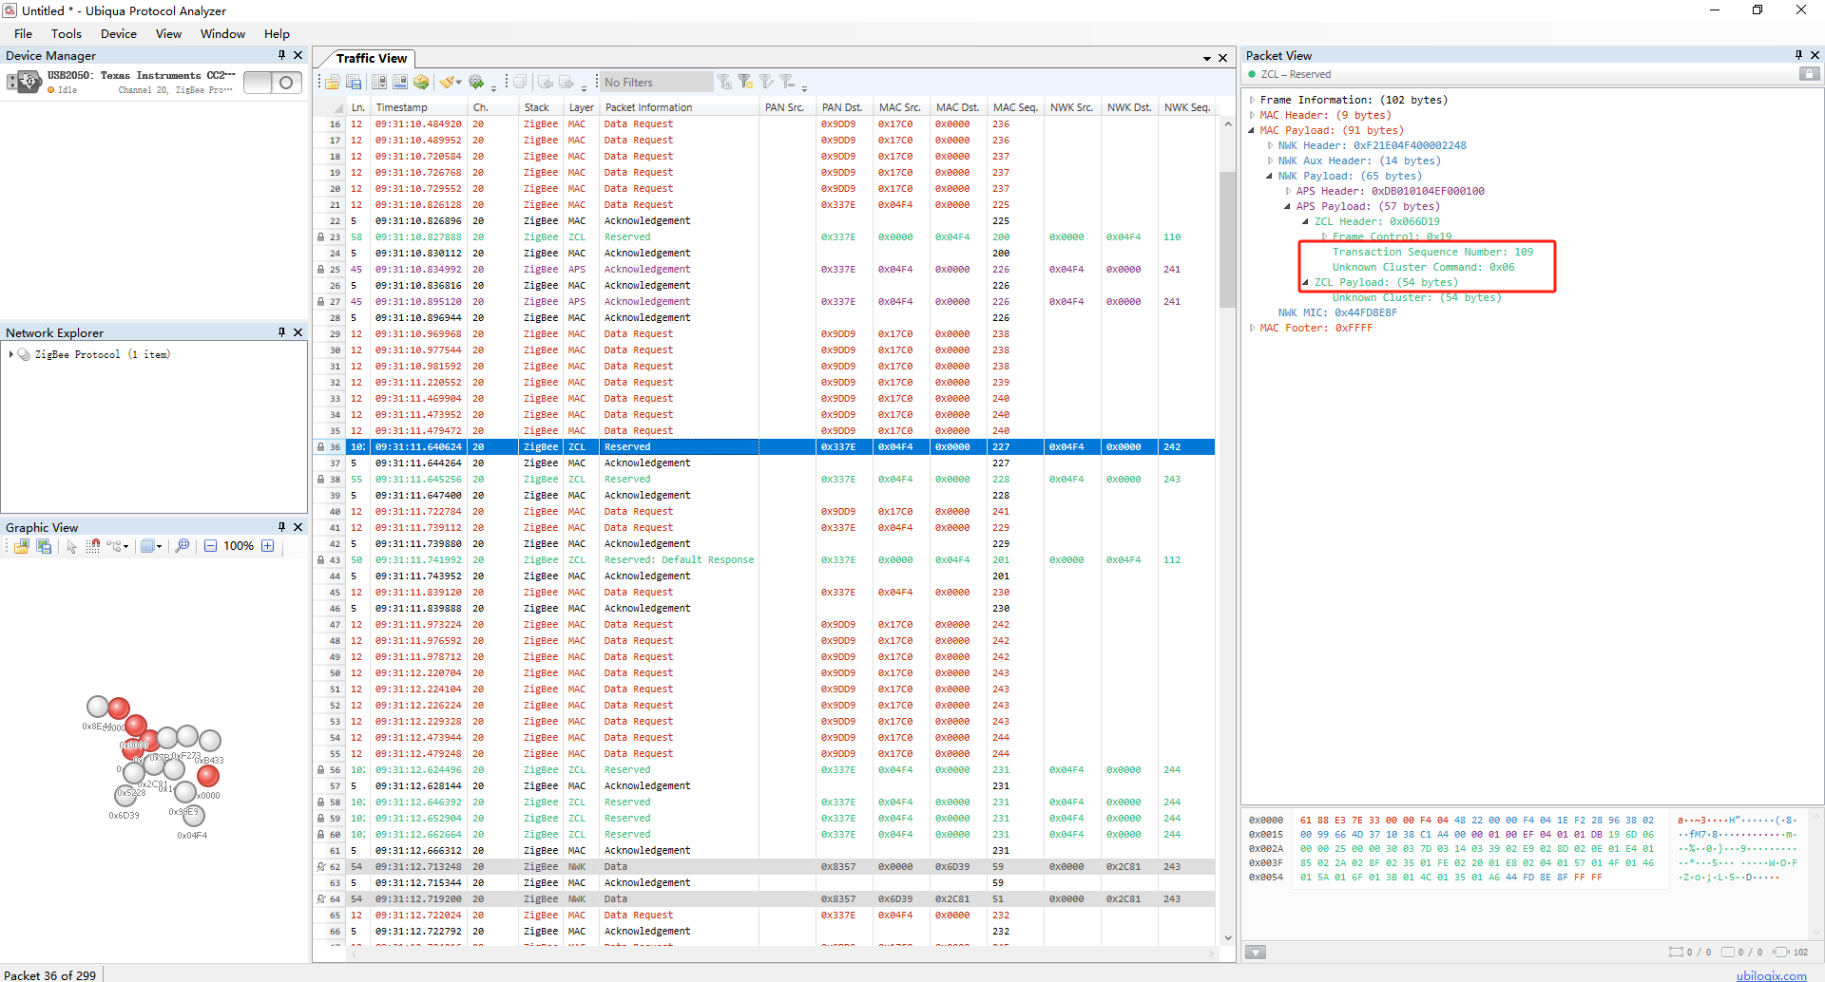Open the Device menu

(119, 33)
